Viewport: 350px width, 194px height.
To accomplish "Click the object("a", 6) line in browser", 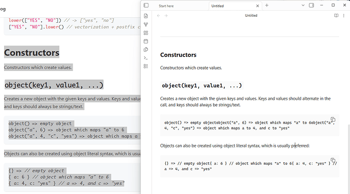I will click(x=66, y=130).
